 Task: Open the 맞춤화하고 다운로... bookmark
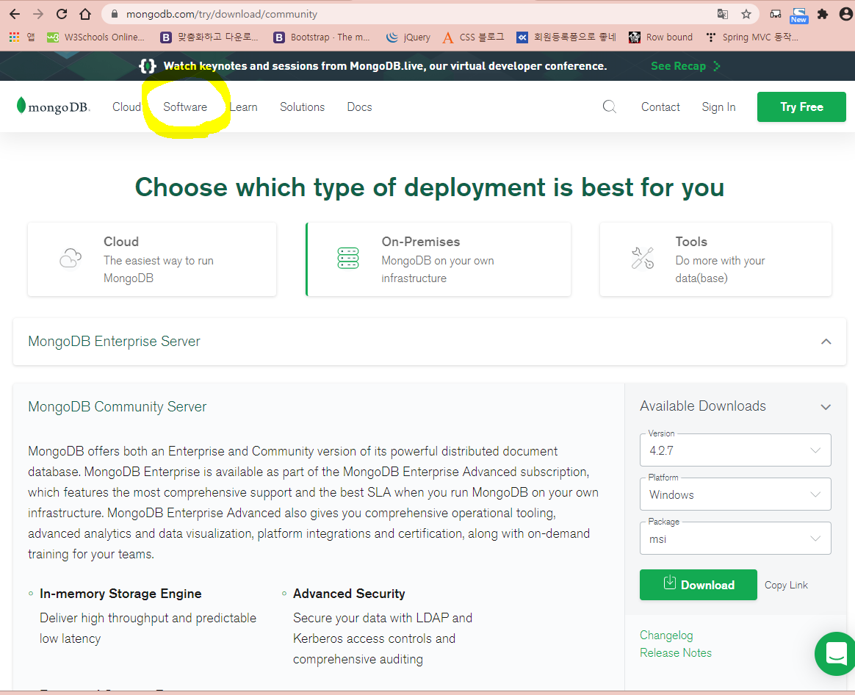[209, 37]
